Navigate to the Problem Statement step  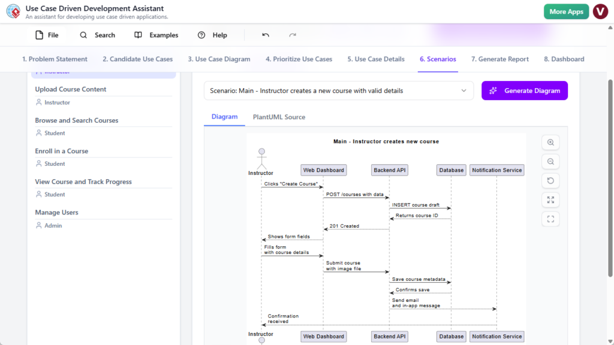(55, 59)
